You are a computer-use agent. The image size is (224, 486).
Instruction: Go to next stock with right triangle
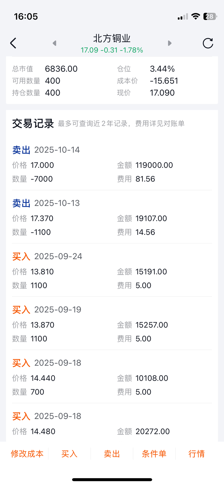tap(169, 43)
